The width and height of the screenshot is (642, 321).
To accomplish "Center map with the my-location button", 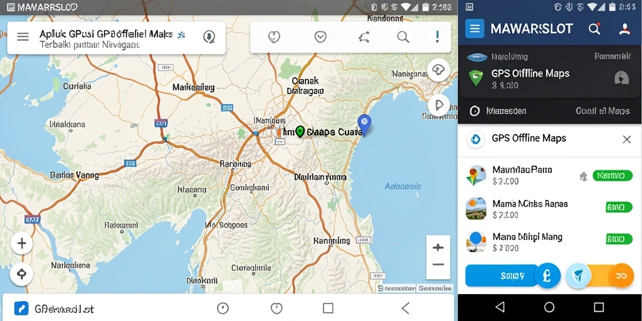I will [22, 274].
